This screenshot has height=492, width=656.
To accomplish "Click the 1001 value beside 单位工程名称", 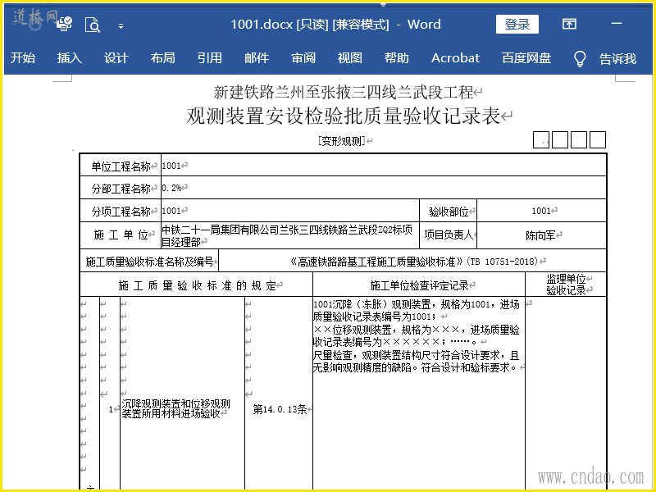I will pyautogui.click(x=171, y=166).
